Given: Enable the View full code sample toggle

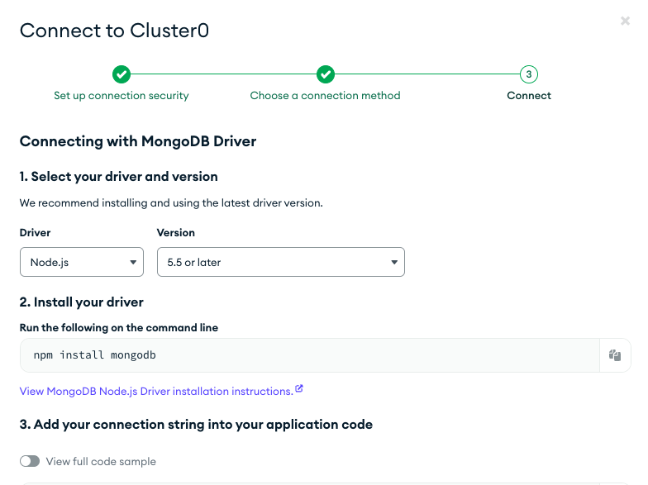Looking at the screenshot, I should click(x=30, y=461).
